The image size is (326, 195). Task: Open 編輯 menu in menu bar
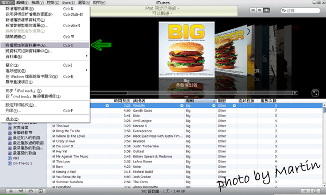[x=22, y=3]
